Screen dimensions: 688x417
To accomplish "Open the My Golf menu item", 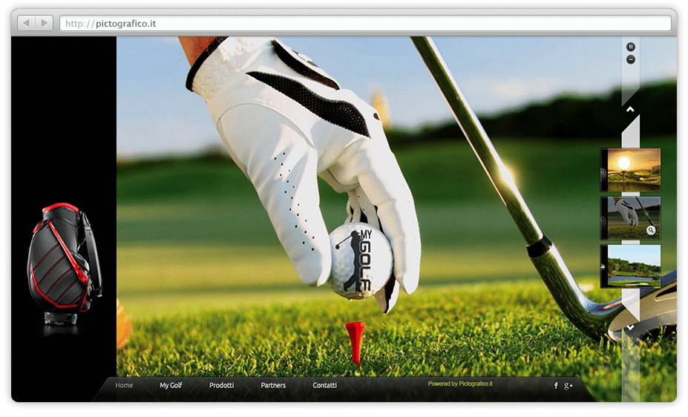I will click(171, 385).
